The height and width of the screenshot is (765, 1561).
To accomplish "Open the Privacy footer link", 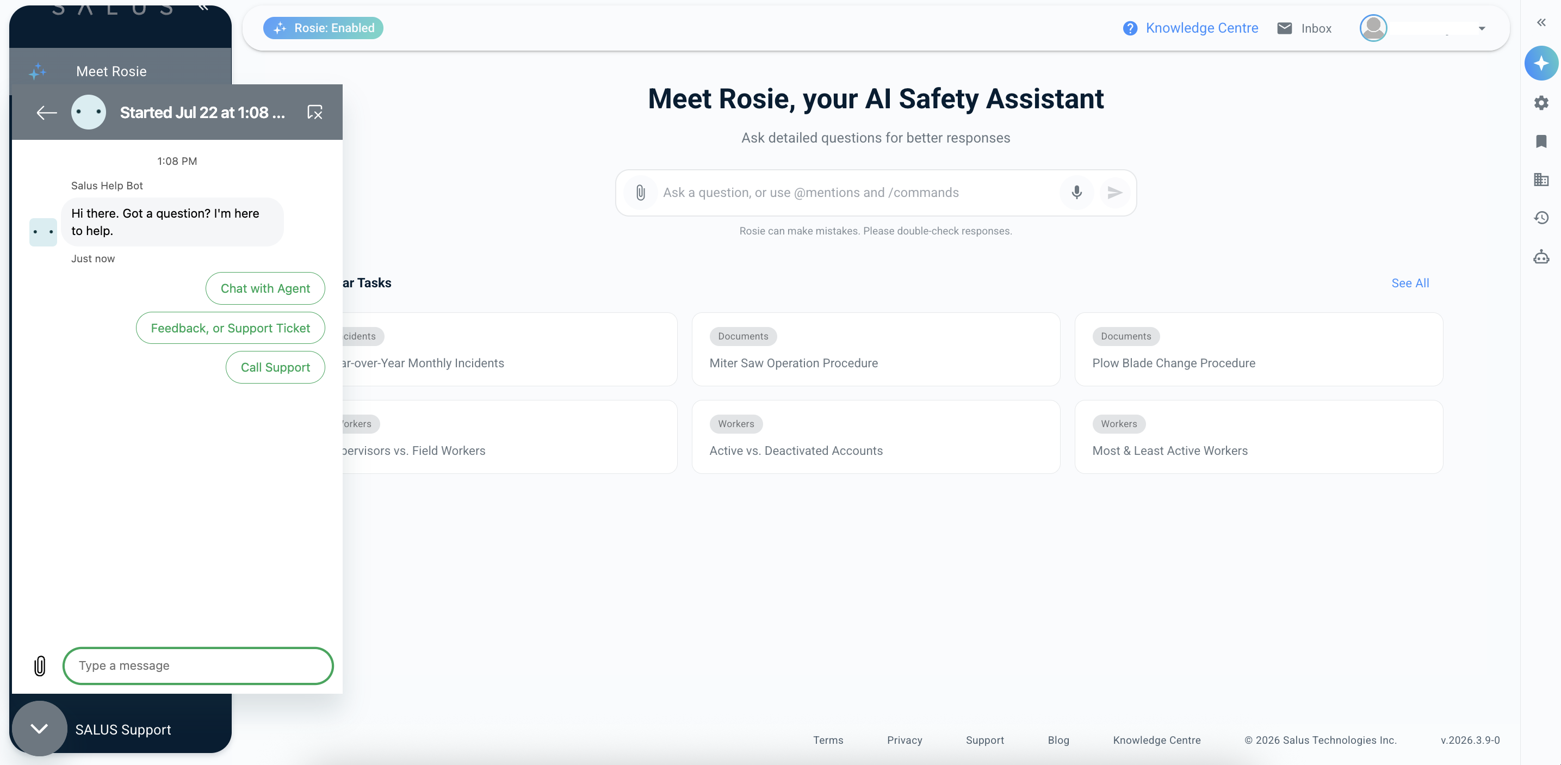I will pyautogui.click(x=904, y=740).
